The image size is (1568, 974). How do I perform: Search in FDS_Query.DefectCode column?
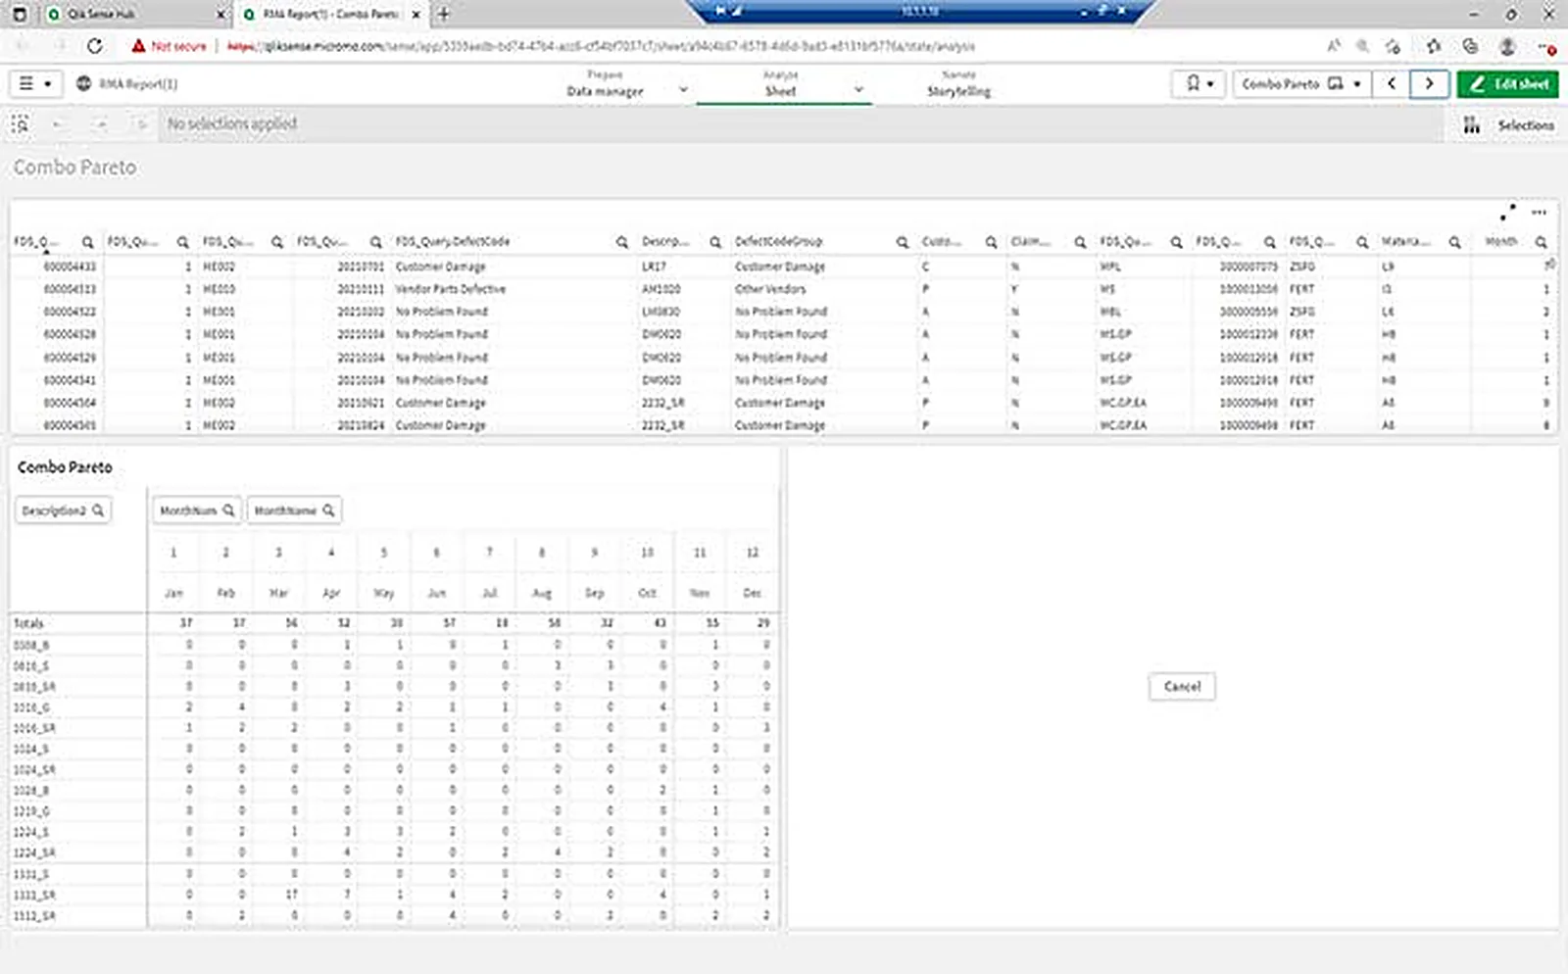click(621, 242)
